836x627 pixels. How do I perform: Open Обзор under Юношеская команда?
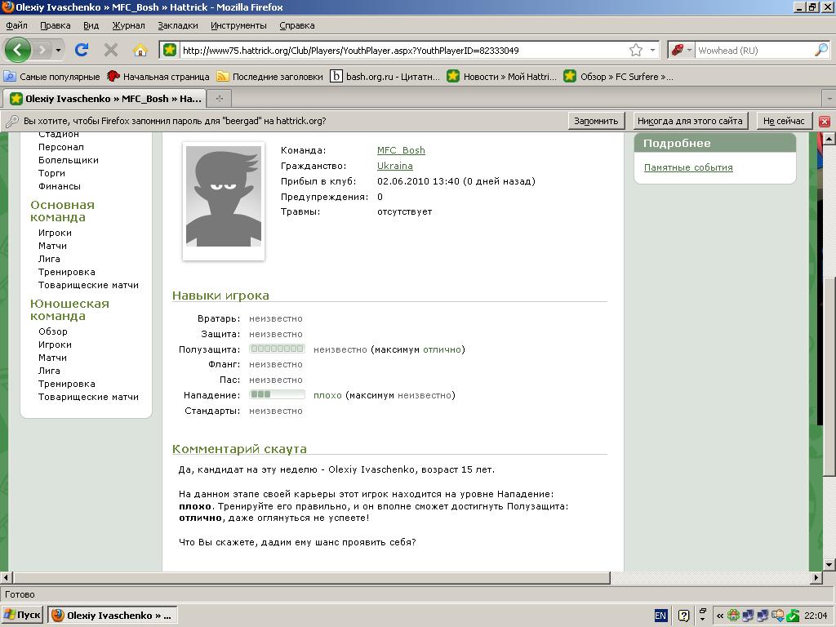[x=53, y=331]
